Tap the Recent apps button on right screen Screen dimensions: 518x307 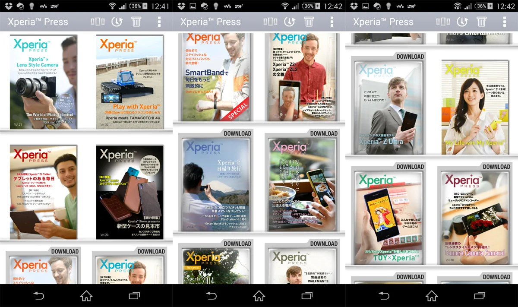point(480,296)
